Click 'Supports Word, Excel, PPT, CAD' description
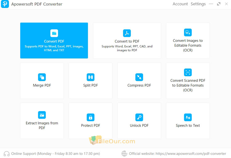Screen dimensions: 231x158 pyautogui.click(x=127, y=48)
